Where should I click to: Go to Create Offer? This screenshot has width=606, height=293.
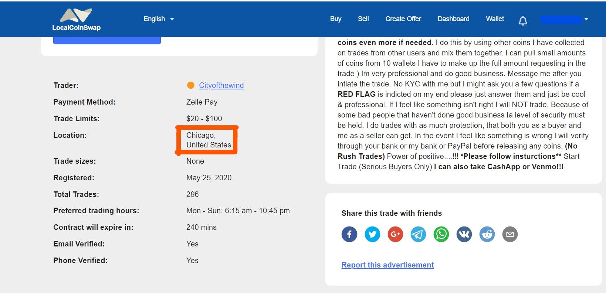(403, 19)
